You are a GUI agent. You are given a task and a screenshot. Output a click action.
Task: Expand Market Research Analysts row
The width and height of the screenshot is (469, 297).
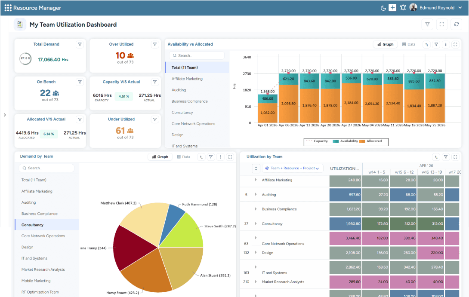click(x=256, y=282)
